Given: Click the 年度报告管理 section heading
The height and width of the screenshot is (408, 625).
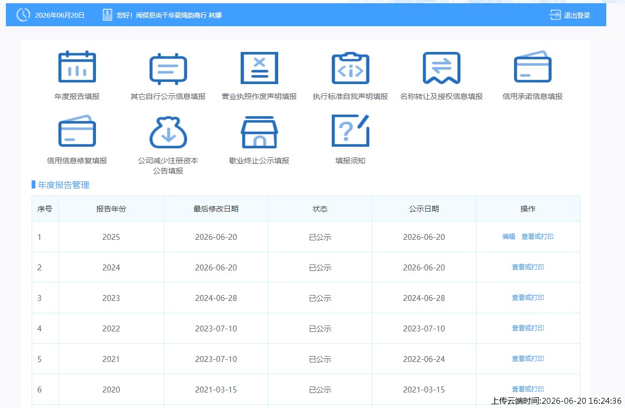Looking at the screenshot, I should tap(63, 185).
